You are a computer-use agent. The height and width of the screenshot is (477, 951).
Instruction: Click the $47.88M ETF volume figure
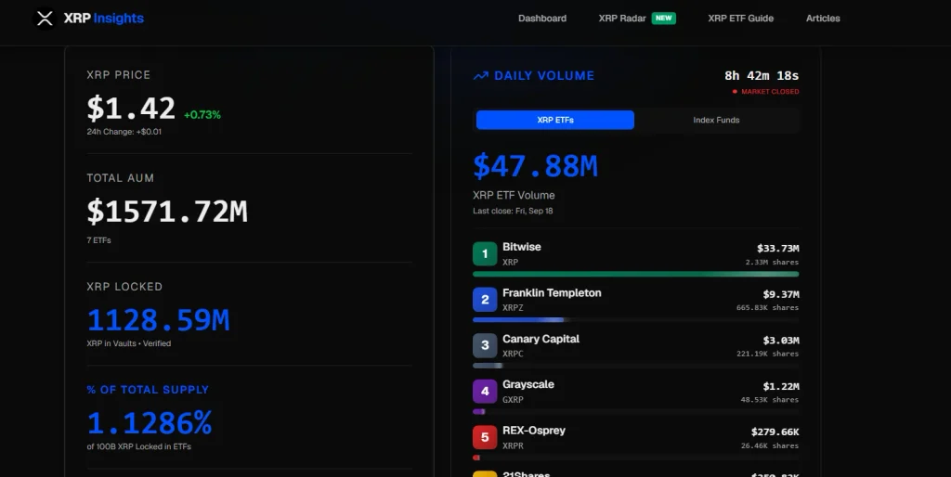pos(535,166)
